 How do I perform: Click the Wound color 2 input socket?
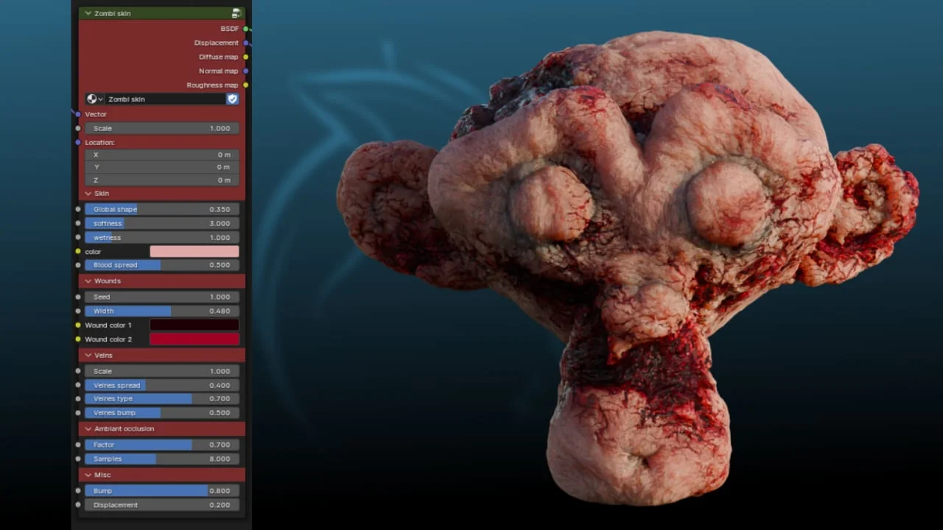[77, 339]
